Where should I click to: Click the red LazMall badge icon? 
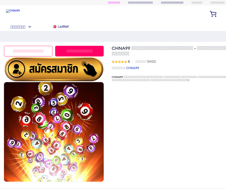55,26
